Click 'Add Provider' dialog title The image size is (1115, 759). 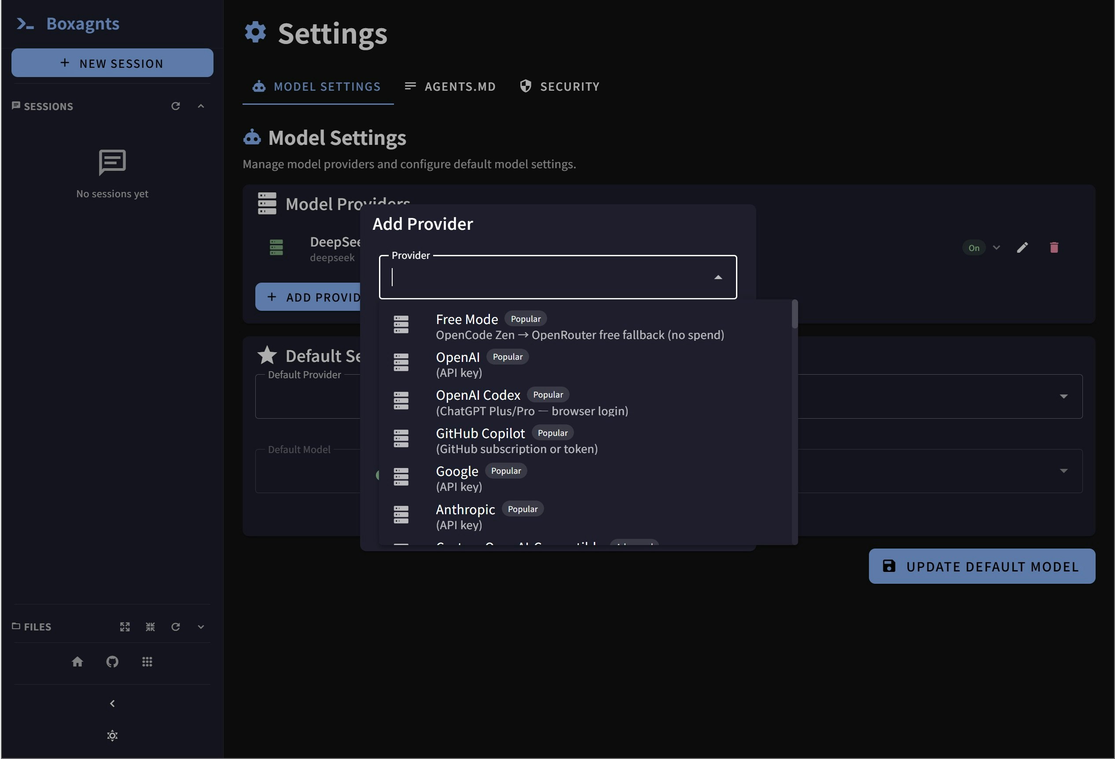pyautogui.click(x=423, y=224)
